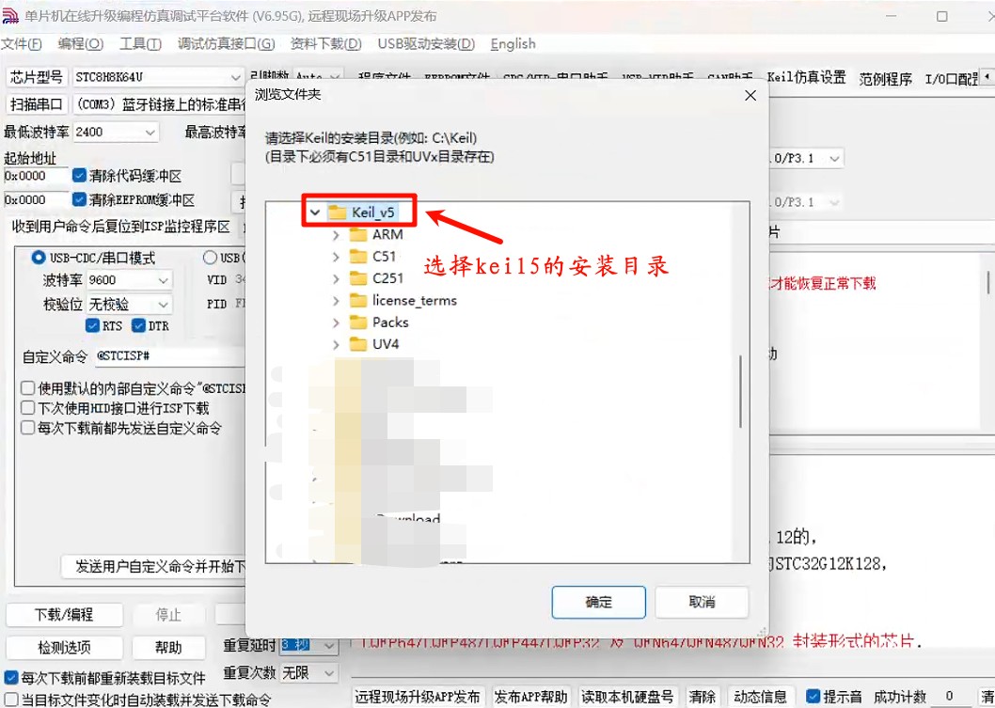Open the 重复延时 dropdown
Image resolution: width=995 pixels, height=708 pixels.
(x=329, y=645)
